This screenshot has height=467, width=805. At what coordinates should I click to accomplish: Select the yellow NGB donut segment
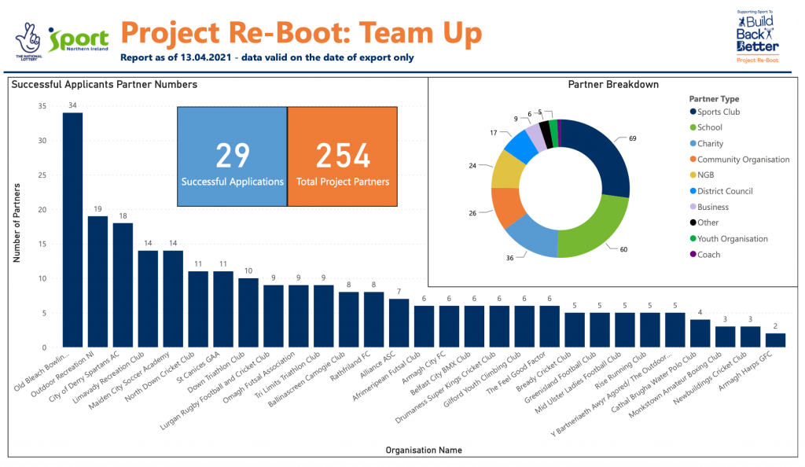pos(507,171)
